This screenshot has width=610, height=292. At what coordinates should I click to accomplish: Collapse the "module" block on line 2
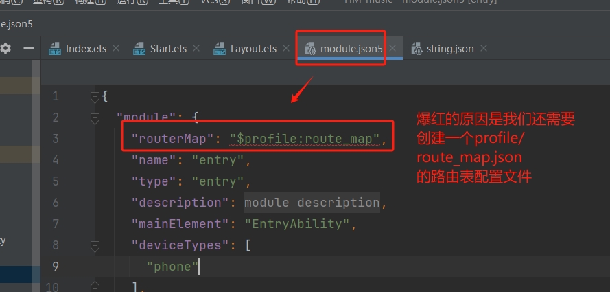pos(95,117)
